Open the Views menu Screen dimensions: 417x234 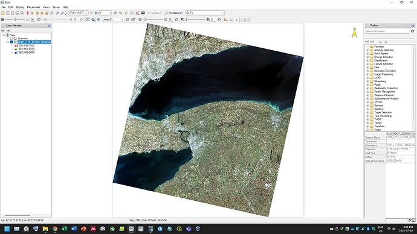47,7
